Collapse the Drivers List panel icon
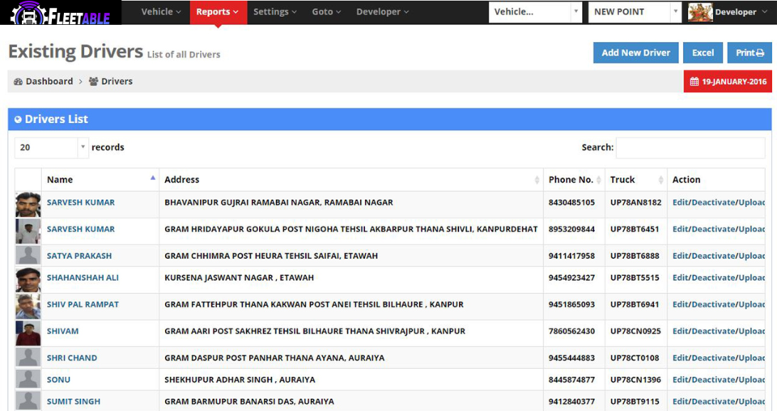 point(18,120)
